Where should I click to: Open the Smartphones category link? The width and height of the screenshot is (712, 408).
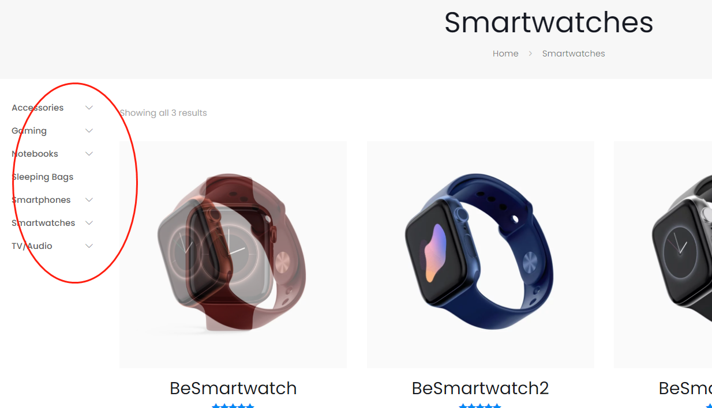[41, 200]
